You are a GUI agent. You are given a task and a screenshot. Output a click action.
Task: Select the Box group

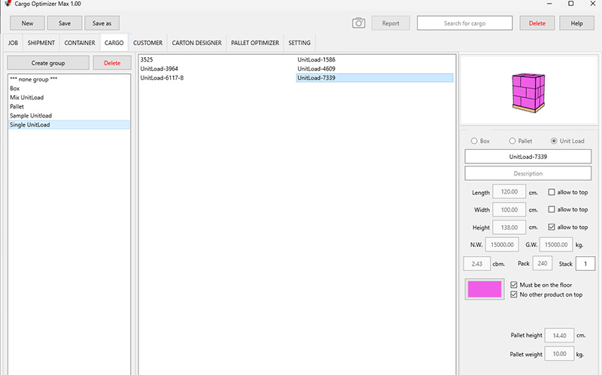click(69, 88)
